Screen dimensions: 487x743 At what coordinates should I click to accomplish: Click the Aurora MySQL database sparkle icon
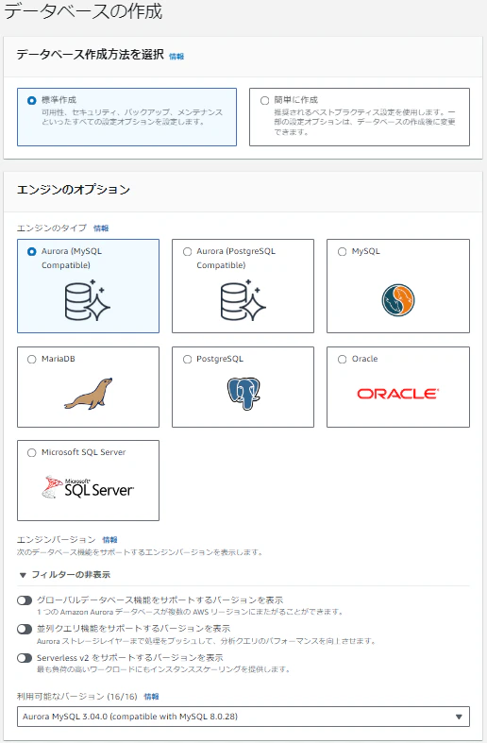(87, 300)
